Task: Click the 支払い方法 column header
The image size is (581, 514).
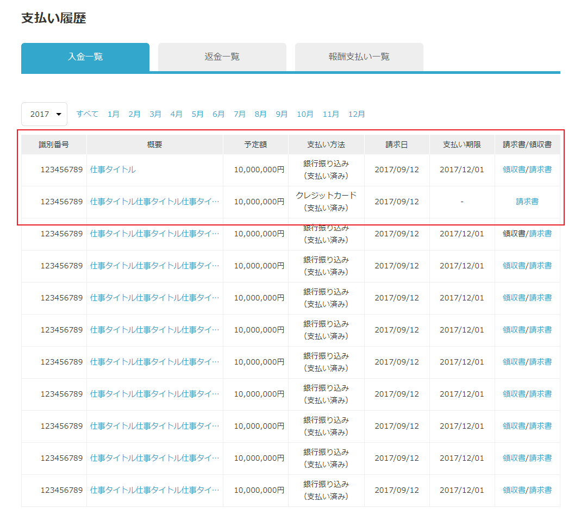Action: tap(326, 143)
